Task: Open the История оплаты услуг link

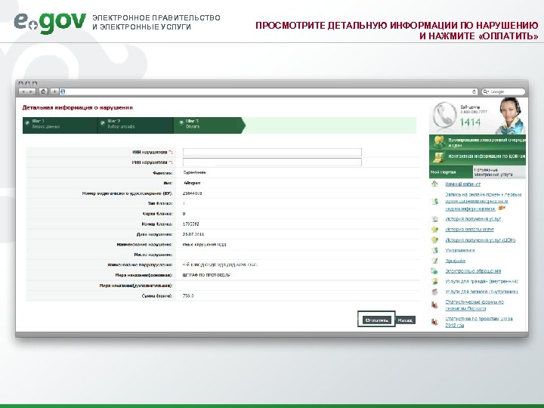Action: pos(469,230)
